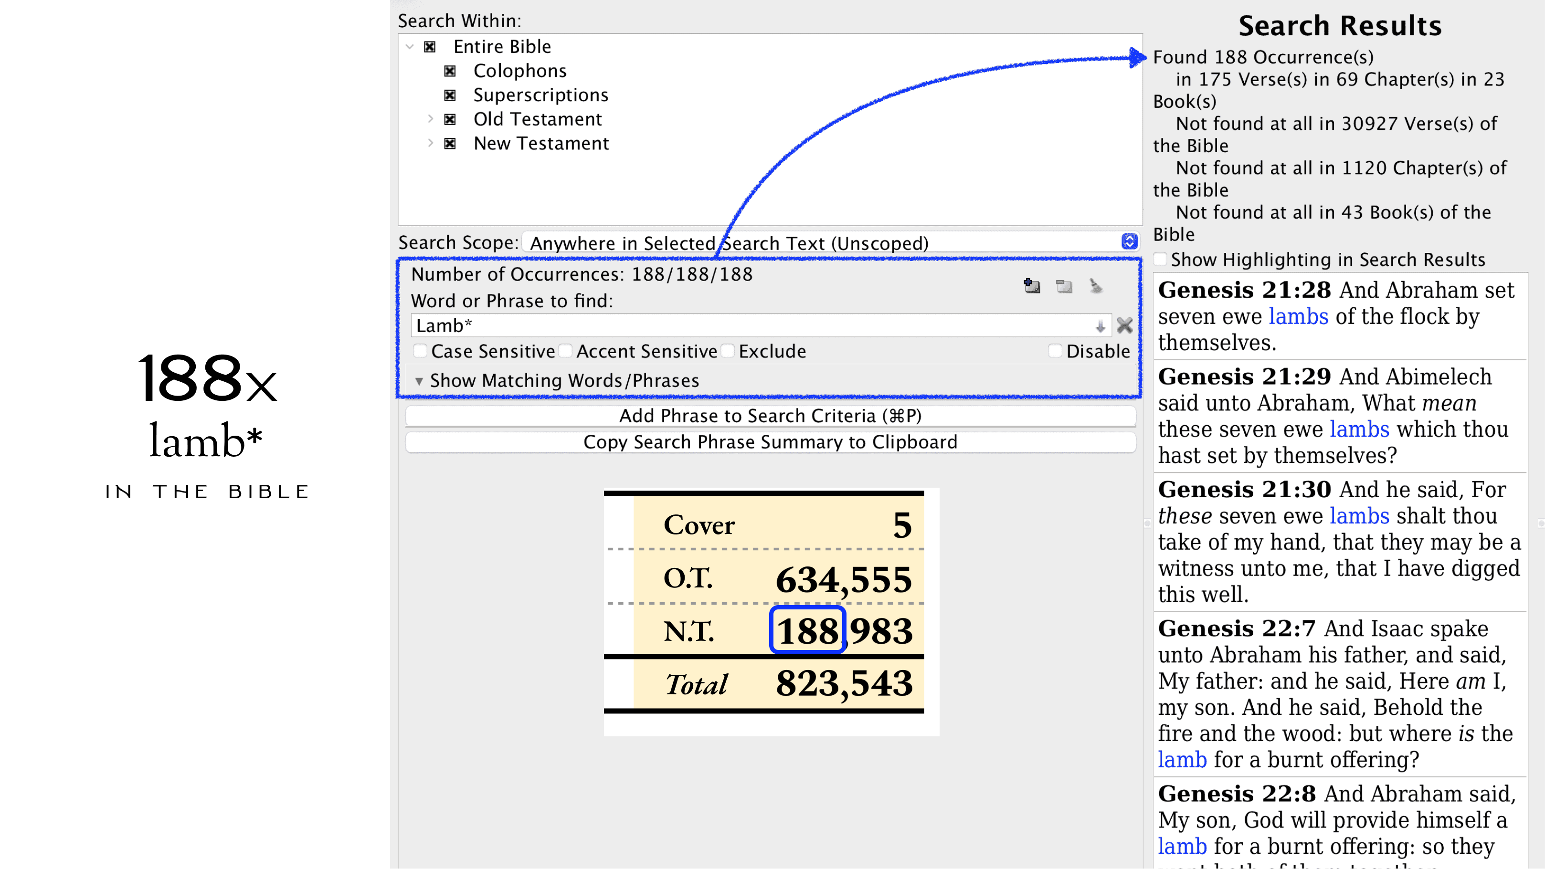Image resolution: width=1545 pixels, height=869 pixels.
Task: Click the gray X next to Lamb* field
Action: click(1124, 325)
